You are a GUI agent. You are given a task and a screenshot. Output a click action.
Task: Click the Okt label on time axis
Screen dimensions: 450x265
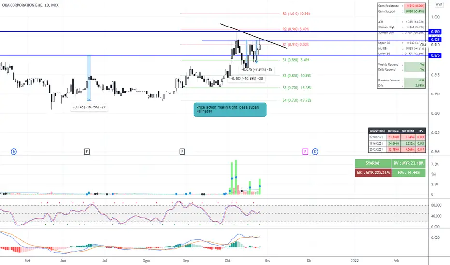tap(227, 261)
